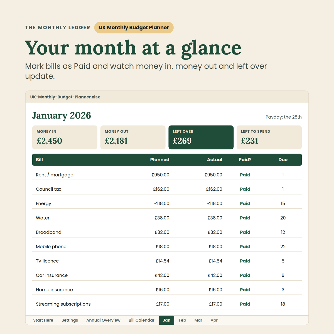Click due day 18 for Streaming subscriptions
This screenshot has width=334, height=334.
click(x=283, y=304)
